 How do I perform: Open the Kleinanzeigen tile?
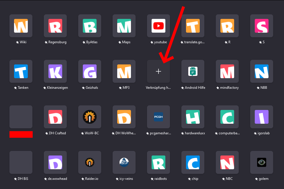click(x=55, y=71)
